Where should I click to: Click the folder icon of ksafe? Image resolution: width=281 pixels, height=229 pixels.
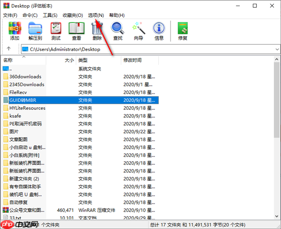[6, 116]
